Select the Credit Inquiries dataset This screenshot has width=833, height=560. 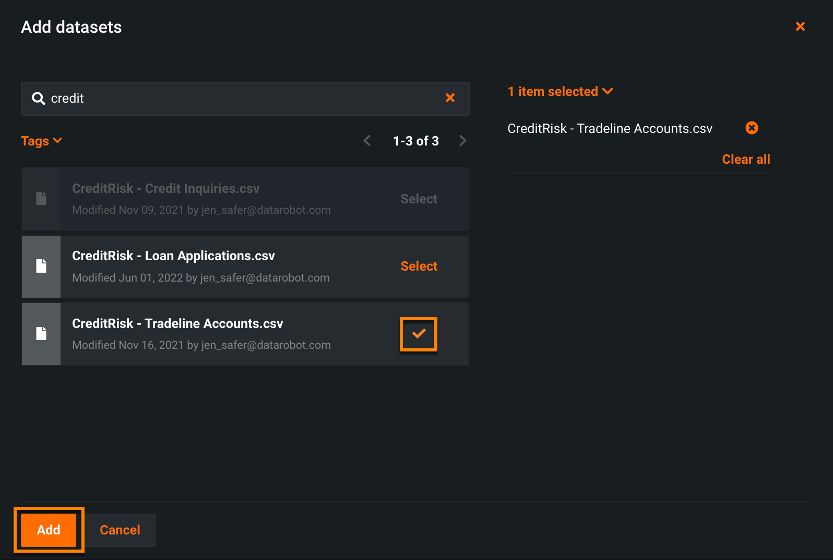pyautogui.click(x=419, y=199)
